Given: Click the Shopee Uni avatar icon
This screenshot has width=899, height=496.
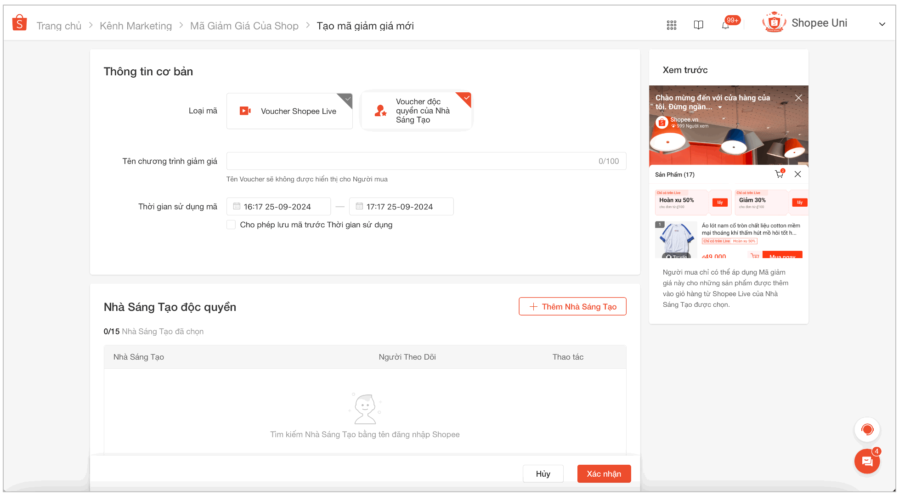Looking at the screenshot, I should 774,22.
